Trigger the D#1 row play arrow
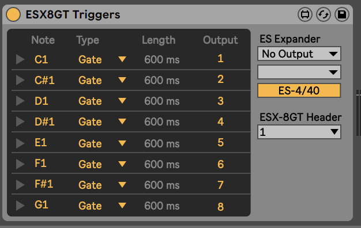361x228 pixels. pyautogui.click(x=20, y=121)
